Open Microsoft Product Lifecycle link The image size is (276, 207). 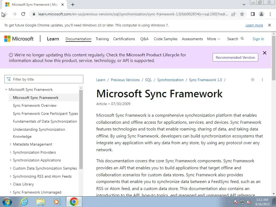(x=153, y=55)
